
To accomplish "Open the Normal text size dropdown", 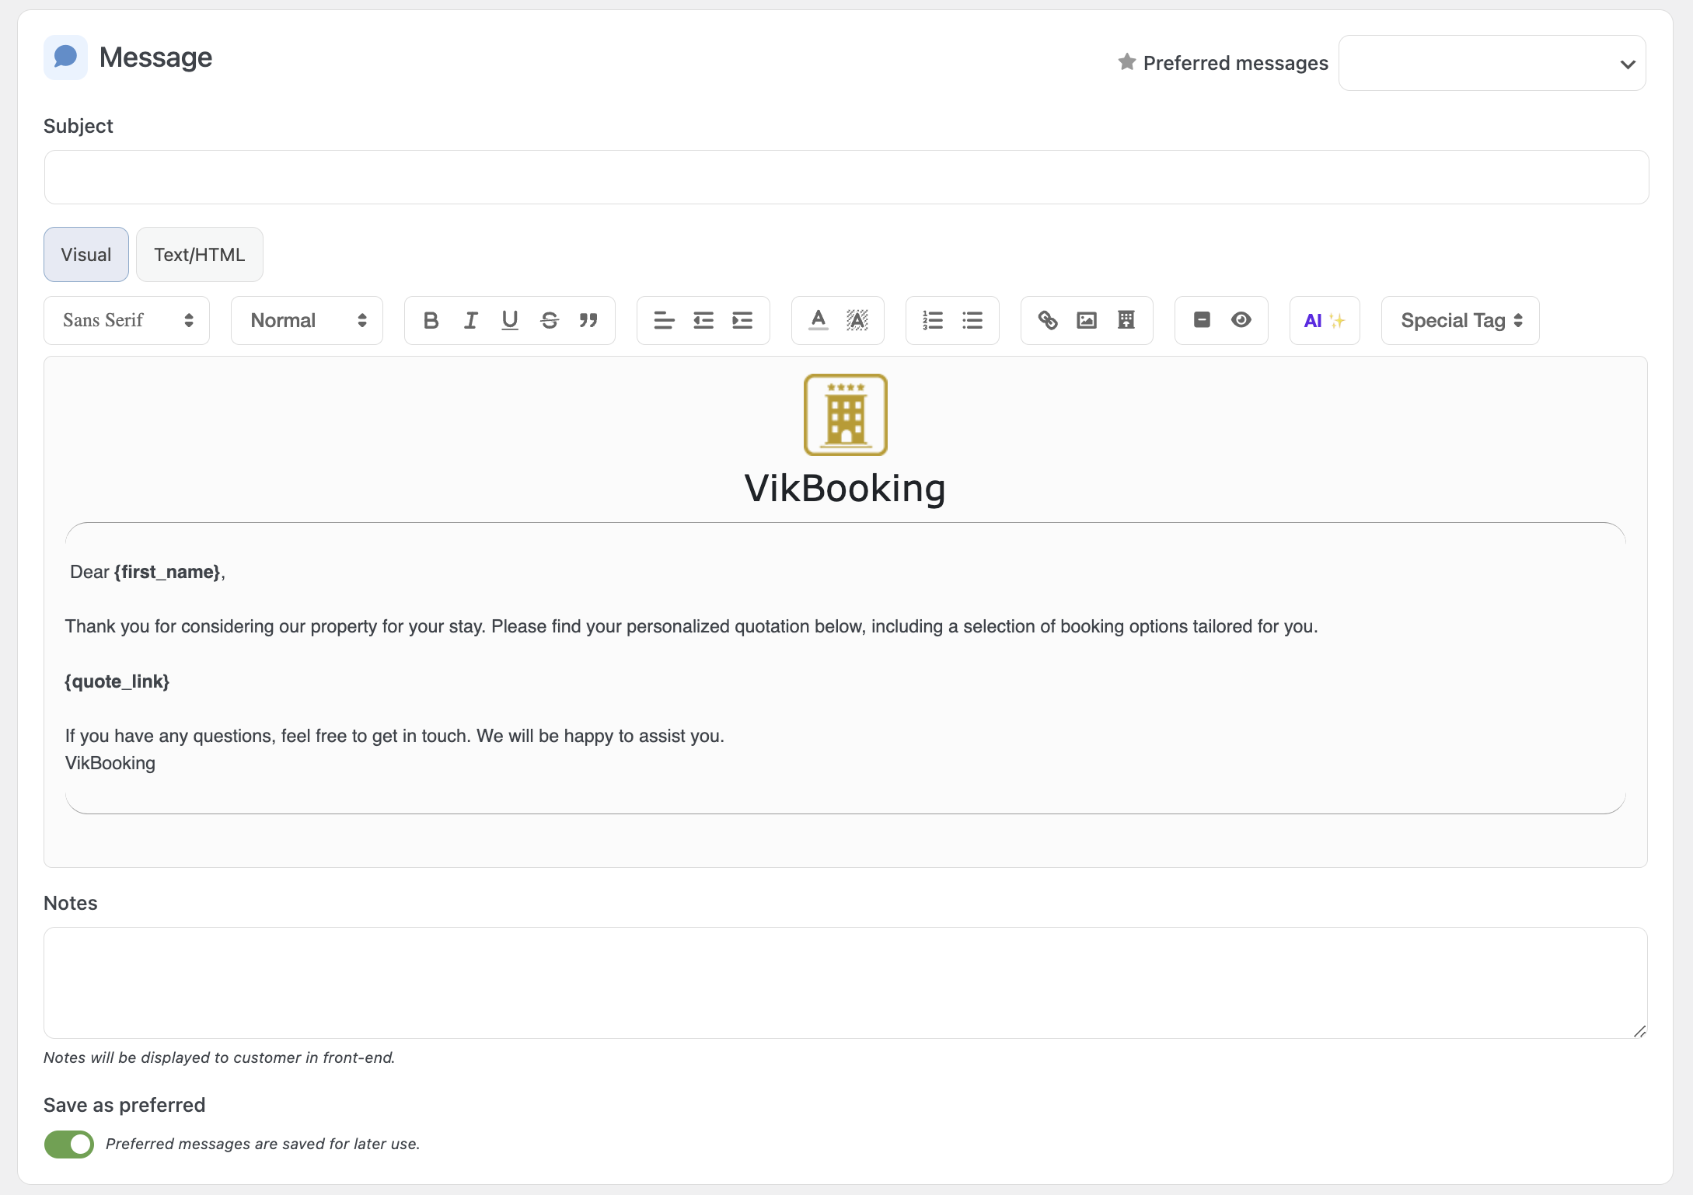I will (307, 320).
